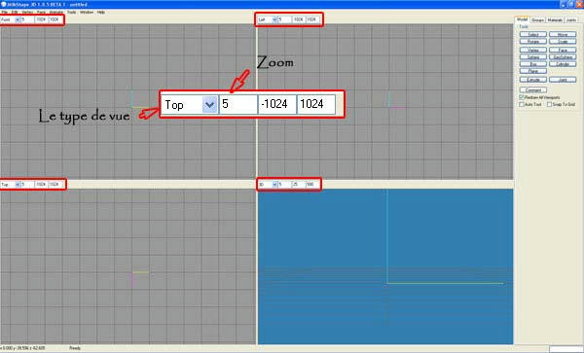
Task: Open the Front viewport view-type dropdown
Action: click(x=18, y=19)
